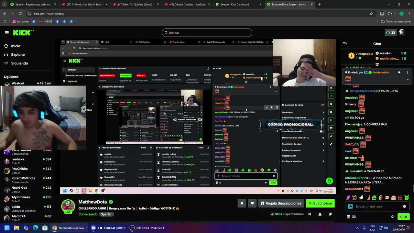Image resolution: width=414 pixels, height=233 pixels.
Task: Click username CorageTuKchero in chat
Action: tap(361, 91)
